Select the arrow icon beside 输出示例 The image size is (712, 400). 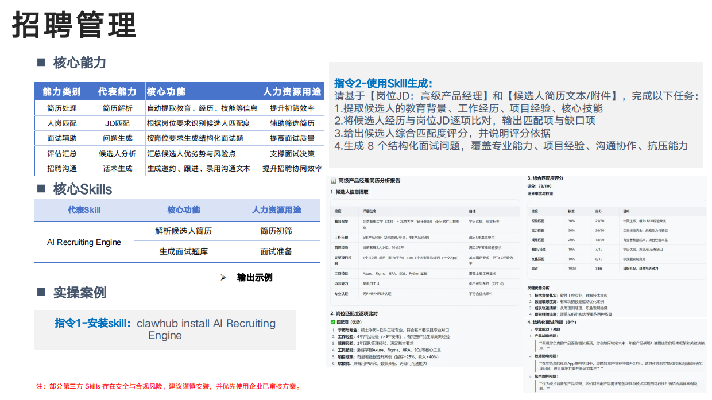pos(224,277)
